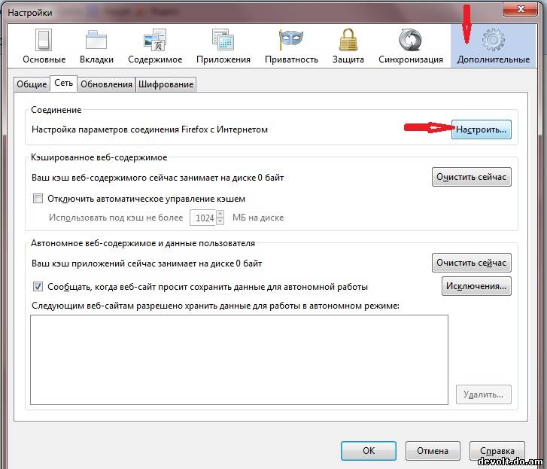Click the disabled Удалить... button
This screenshot has height=469, width=547.
coord(483,394)
